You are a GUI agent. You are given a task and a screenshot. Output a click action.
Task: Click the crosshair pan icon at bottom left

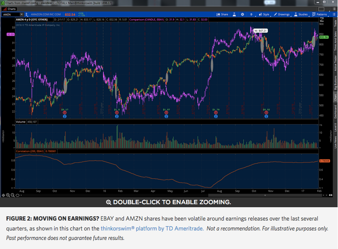coord(3,195)
